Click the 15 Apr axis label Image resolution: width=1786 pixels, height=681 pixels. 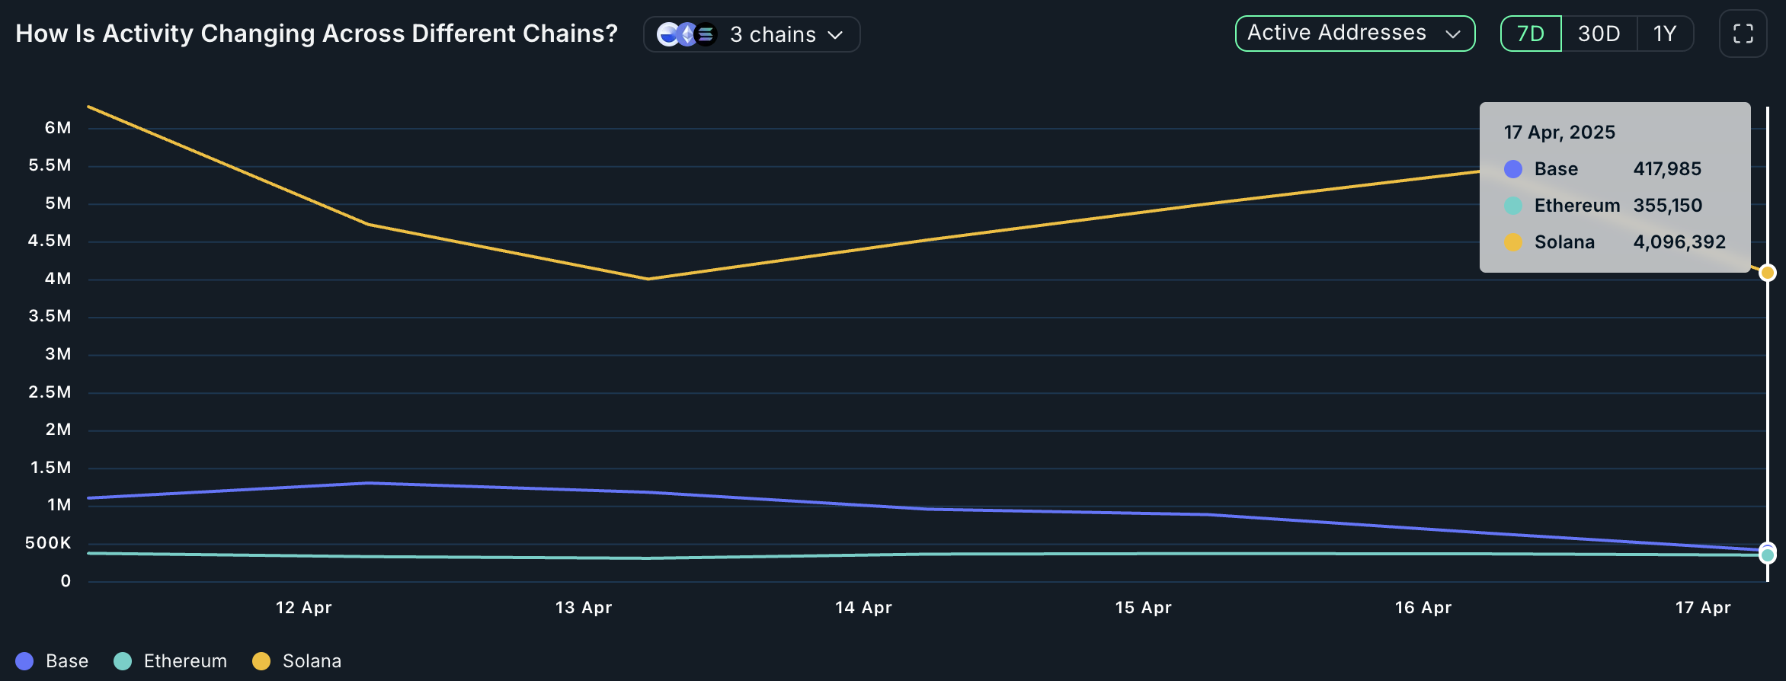point(1143,608)
